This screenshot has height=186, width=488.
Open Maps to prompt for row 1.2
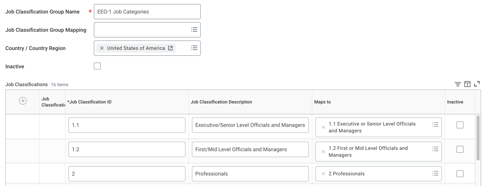[x=435, y=149]
